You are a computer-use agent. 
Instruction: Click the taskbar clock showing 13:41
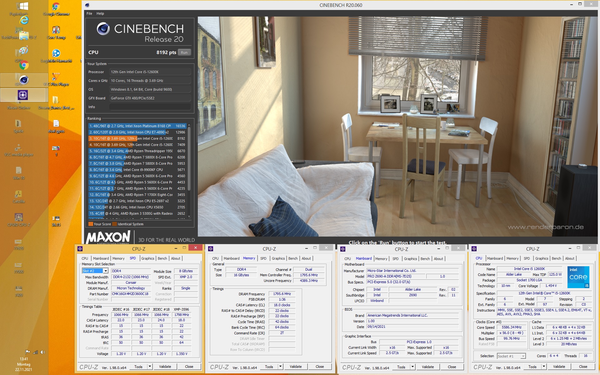24,359
